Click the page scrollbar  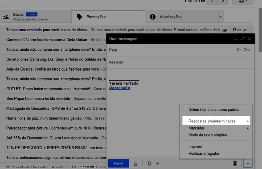[260, 30]
